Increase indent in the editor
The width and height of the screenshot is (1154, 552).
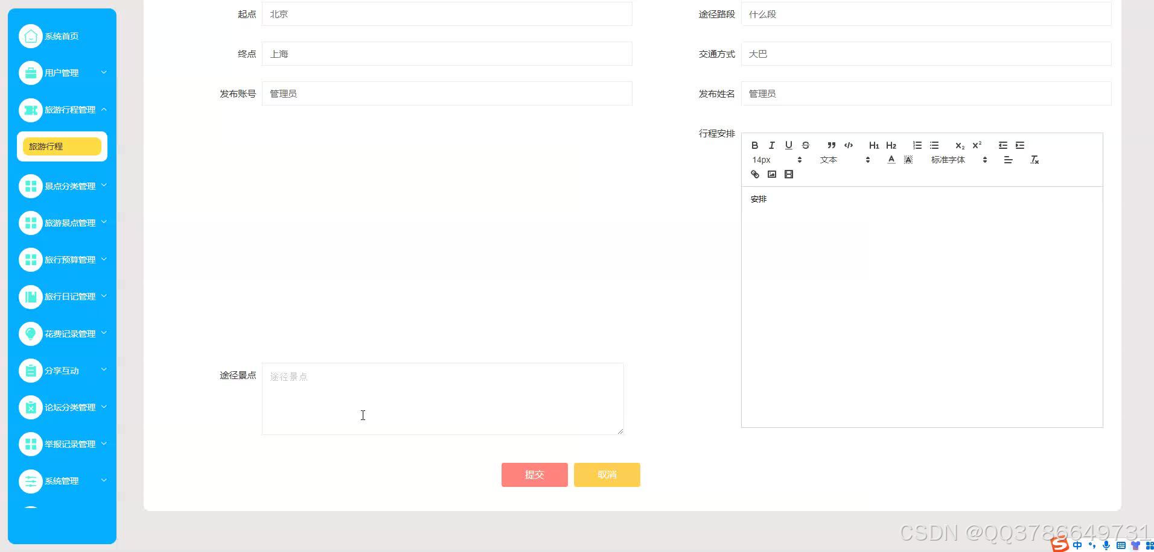click(x=1019, y=145)
